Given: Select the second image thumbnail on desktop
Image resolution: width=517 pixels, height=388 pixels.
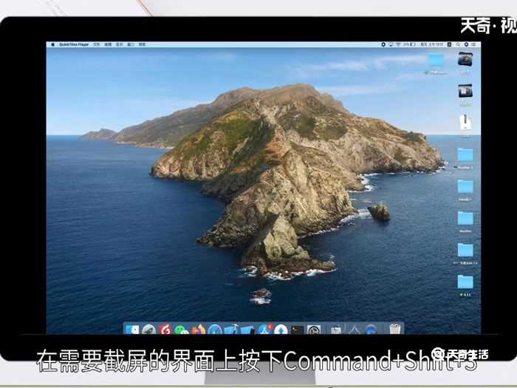Looking at the screenshot, I should click(x=465, y=90).
